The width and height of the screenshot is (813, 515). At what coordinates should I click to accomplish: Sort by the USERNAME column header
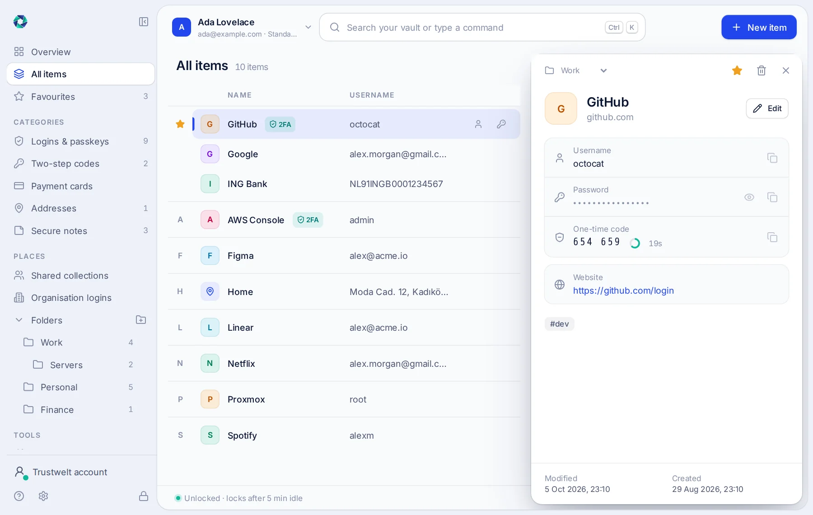pyautogui.click(x=372, y=95)
